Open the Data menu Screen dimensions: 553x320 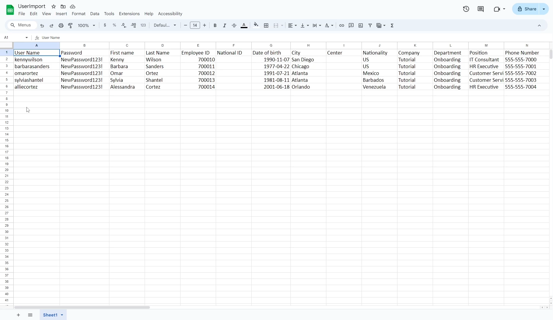(95, 14)
